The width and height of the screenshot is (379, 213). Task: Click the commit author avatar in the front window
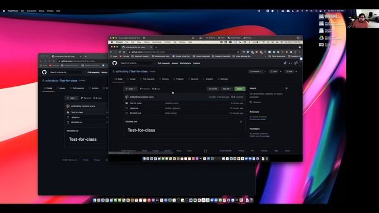(x=127, y=97)
